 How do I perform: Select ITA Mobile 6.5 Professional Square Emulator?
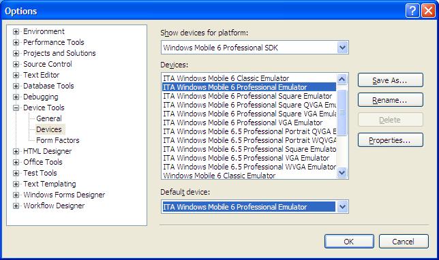point(249,149)
